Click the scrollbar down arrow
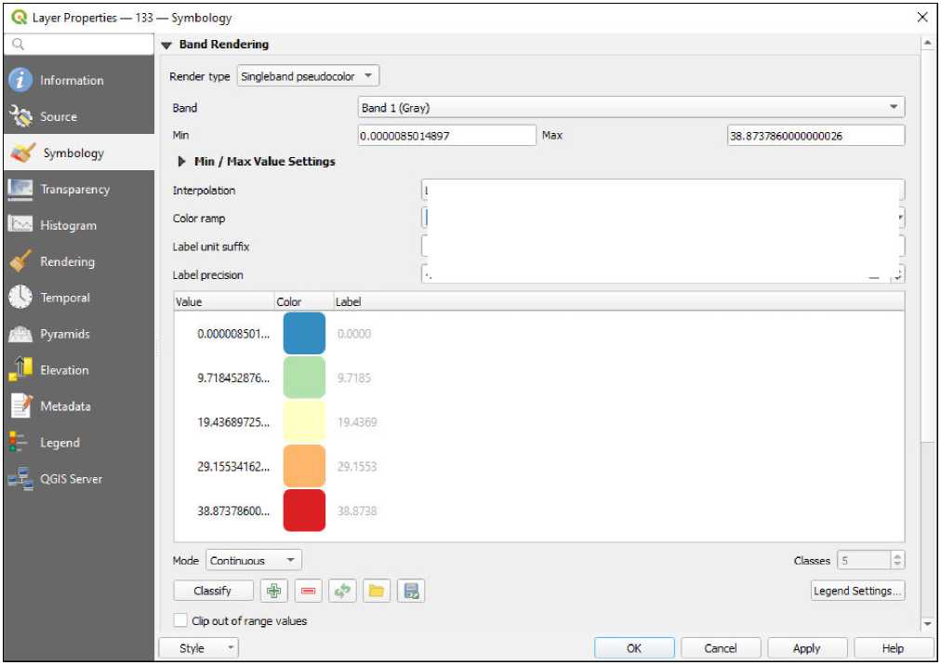Image resolution: width=941 pixels, height=665 pixels. click(x=927, y=624)
